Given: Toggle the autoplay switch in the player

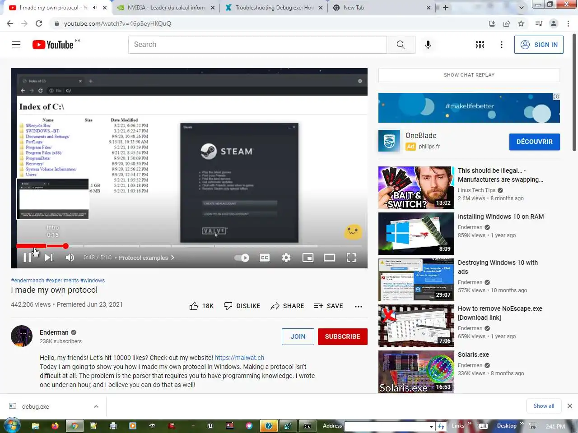Looking at the screenshot, I should point(242,258).
